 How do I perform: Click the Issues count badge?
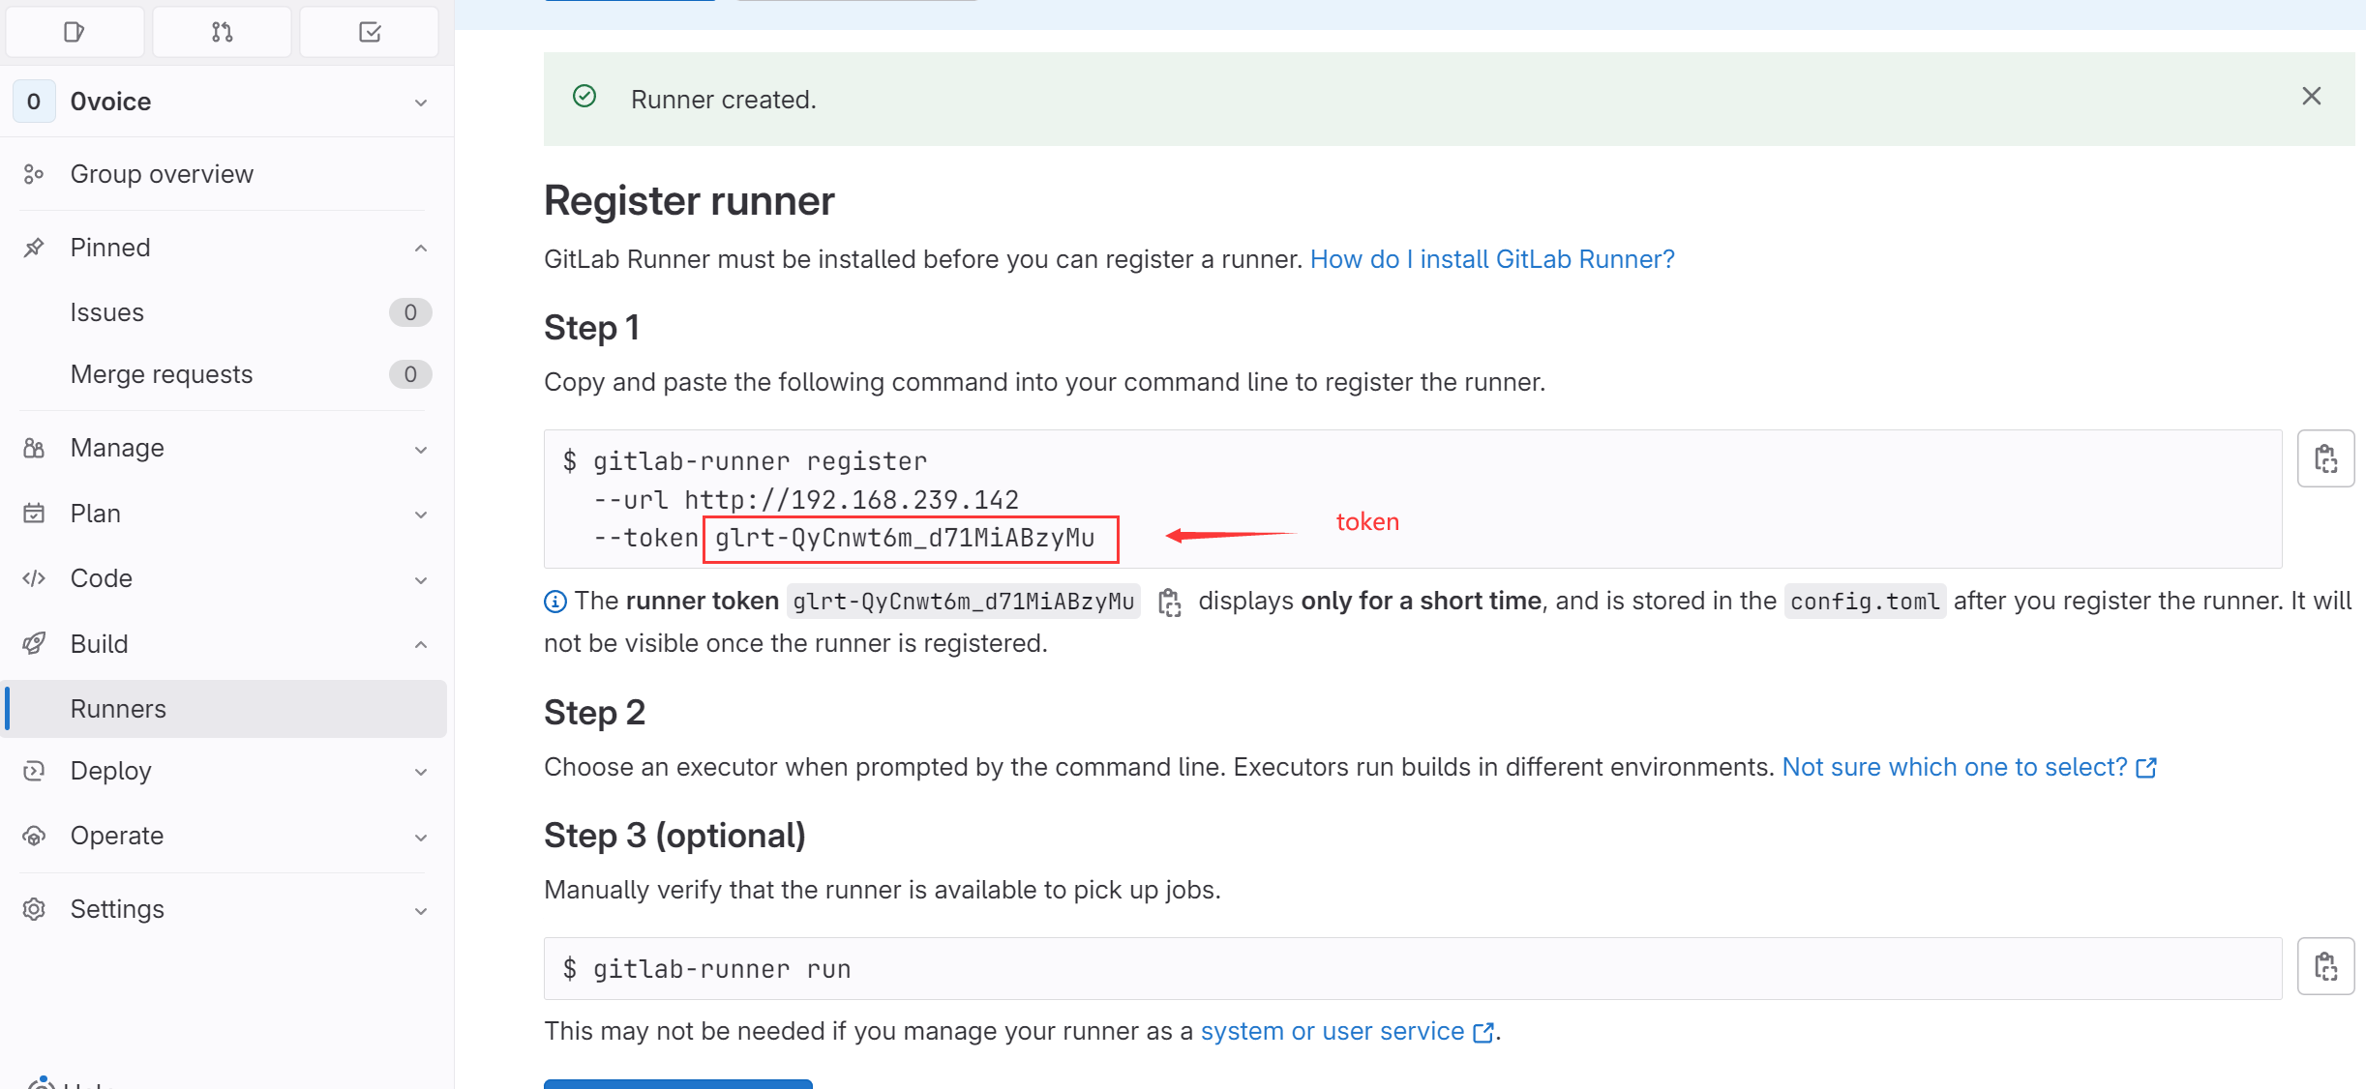coord(410,312)
